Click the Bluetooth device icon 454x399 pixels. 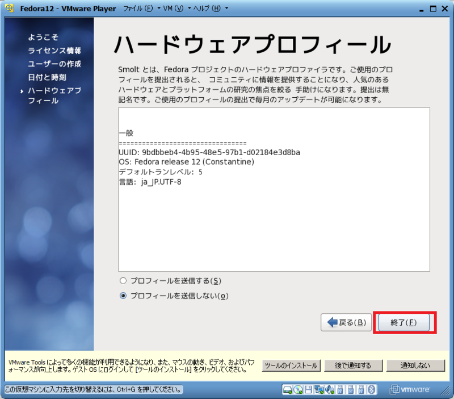click(370, 390)
